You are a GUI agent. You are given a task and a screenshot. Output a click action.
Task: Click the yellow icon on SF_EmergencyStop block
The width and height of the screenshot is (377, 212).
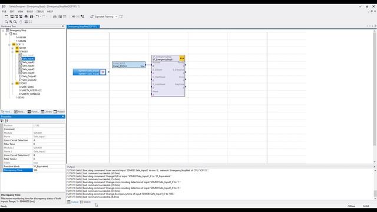pyautogui.click(x=182, y=58)
